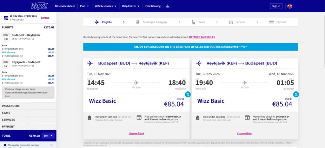This screenshot has height=148, width=325.
Task: Click the Services step car icon
Action: (x=231, y=22)
